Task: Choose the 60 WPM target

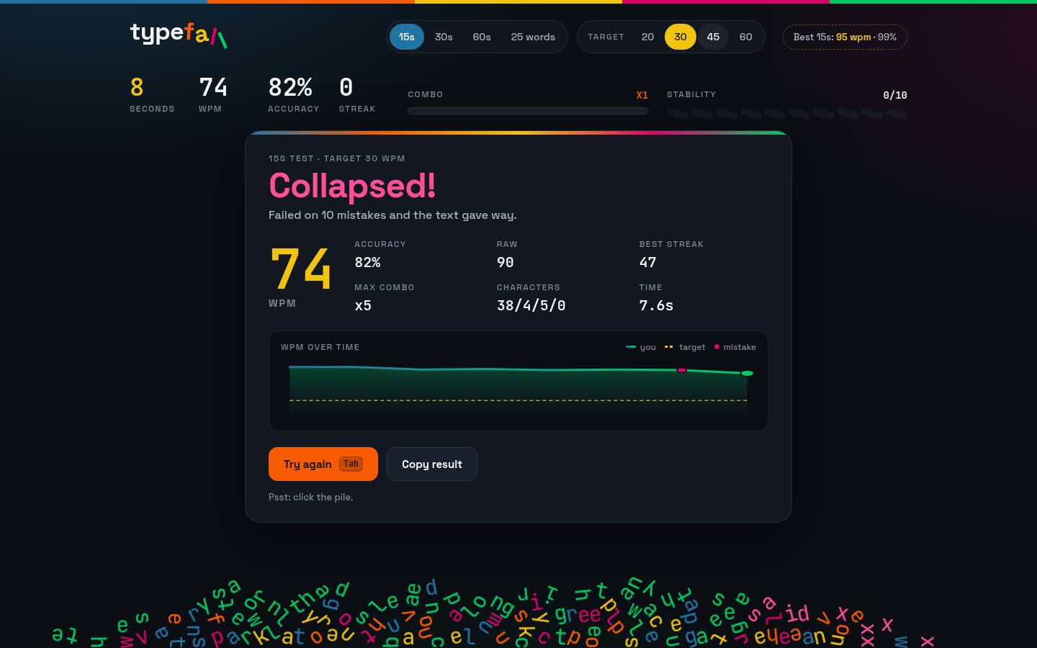Action: pyautogui.click(x=746, y=37)
